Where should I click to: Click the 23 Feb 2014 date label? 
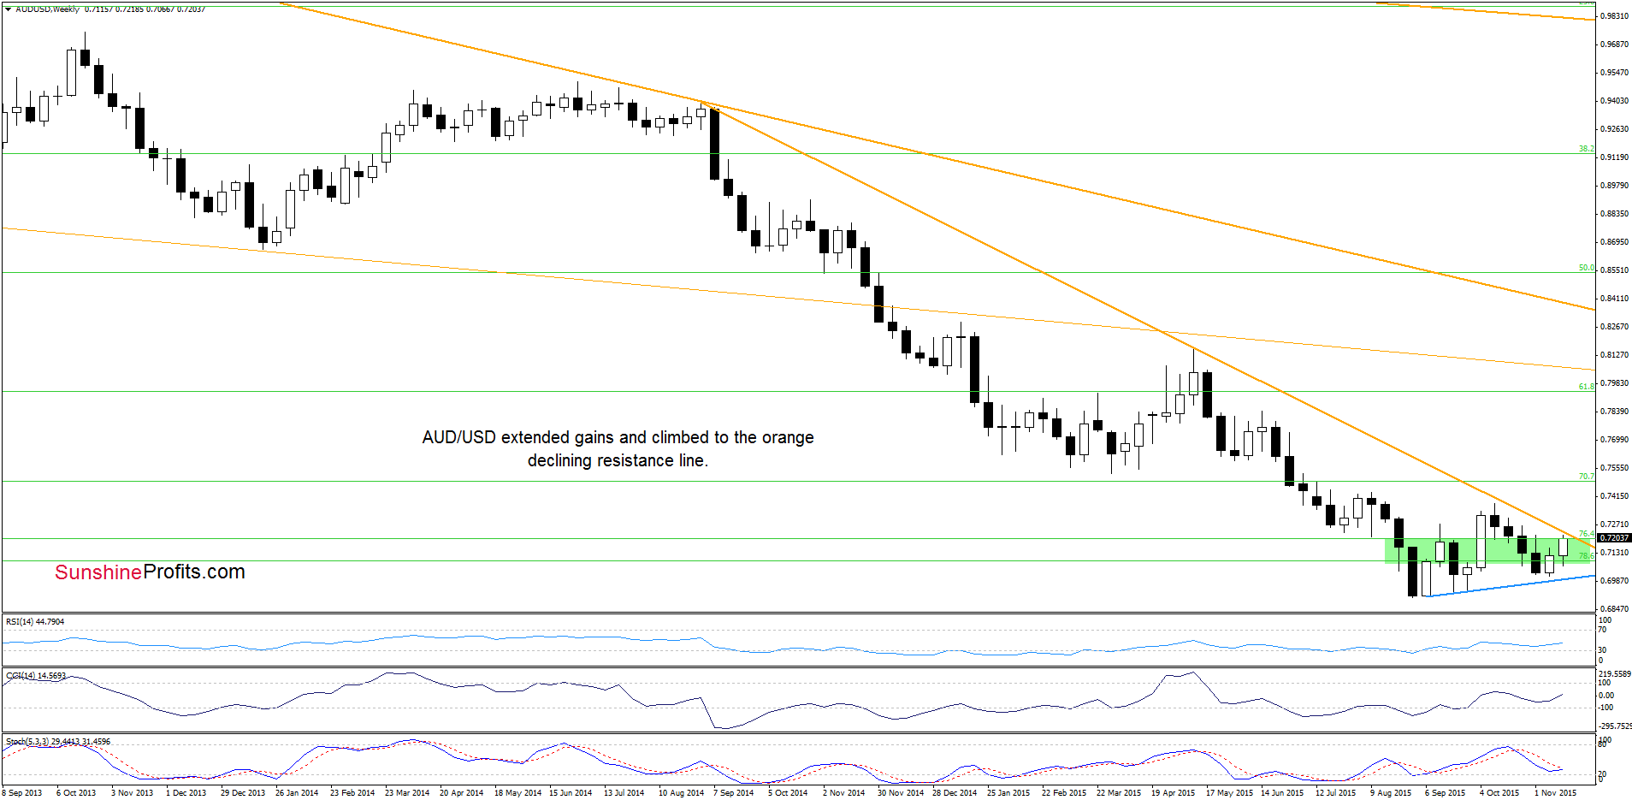click(352, 793)
